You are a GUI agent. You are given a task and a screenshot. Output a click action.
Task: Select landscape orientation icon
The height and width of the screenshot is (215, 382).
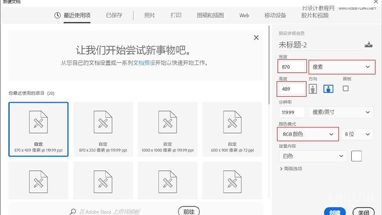coord(328,89)
